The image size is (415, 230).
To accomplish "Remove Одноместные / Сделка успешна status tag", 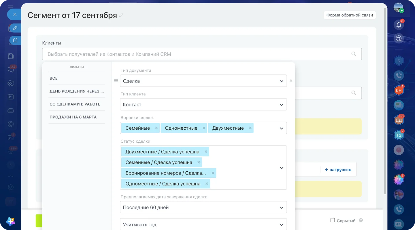I will pos(207,184).
